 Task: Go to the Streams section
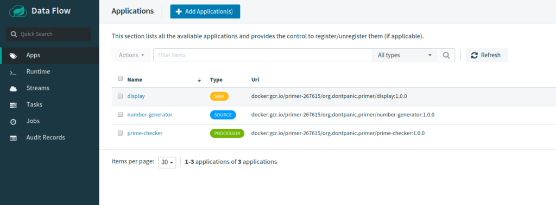pyautogui.click(x=49, y=88)
